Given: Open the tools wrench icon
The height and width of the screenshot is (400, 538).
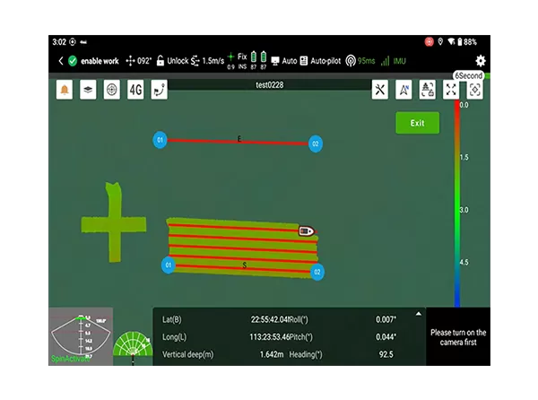Looking at the screenshot, I should pyautogui.click(x=380, y=90).
